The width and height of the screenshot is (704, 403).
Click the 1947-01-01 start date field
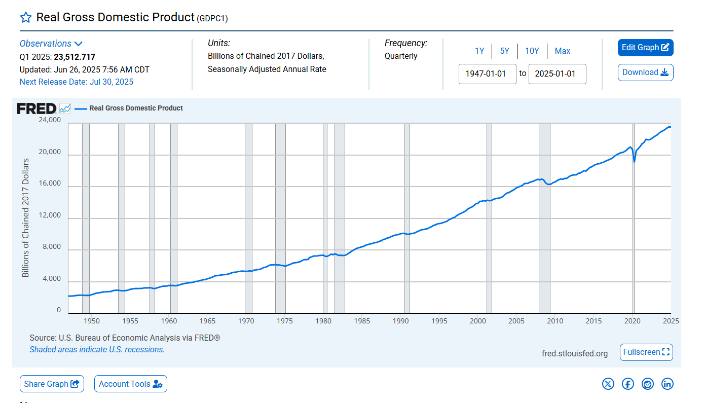click(x=487, y=74)
